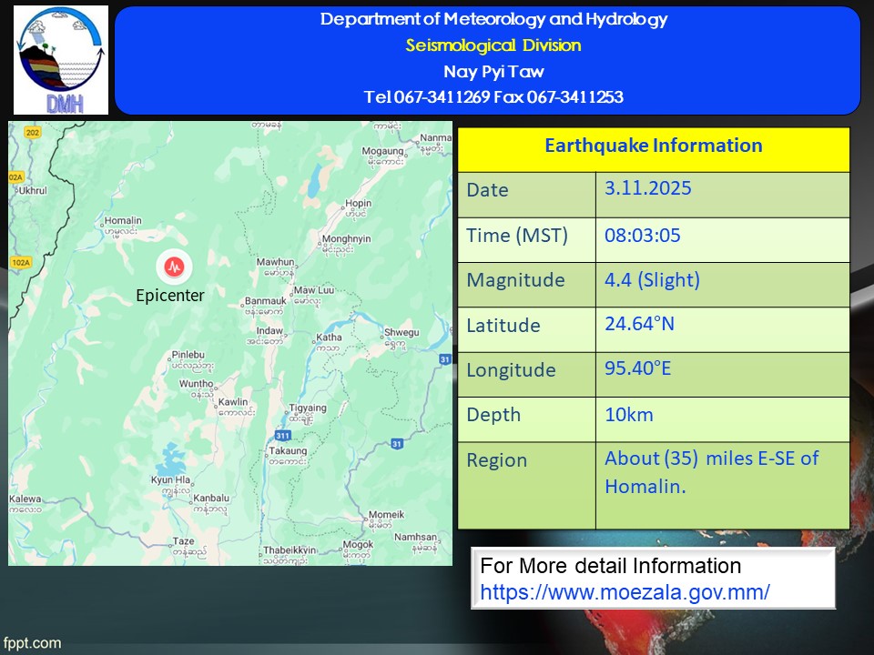
Task: Open the moezala.gov.mm website link
Action: coord(625,591)
